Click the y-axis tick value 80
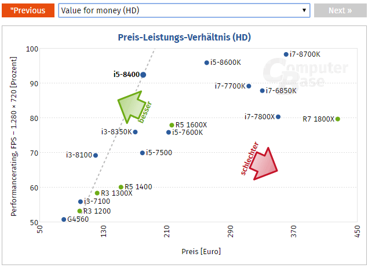 point(34,119)
